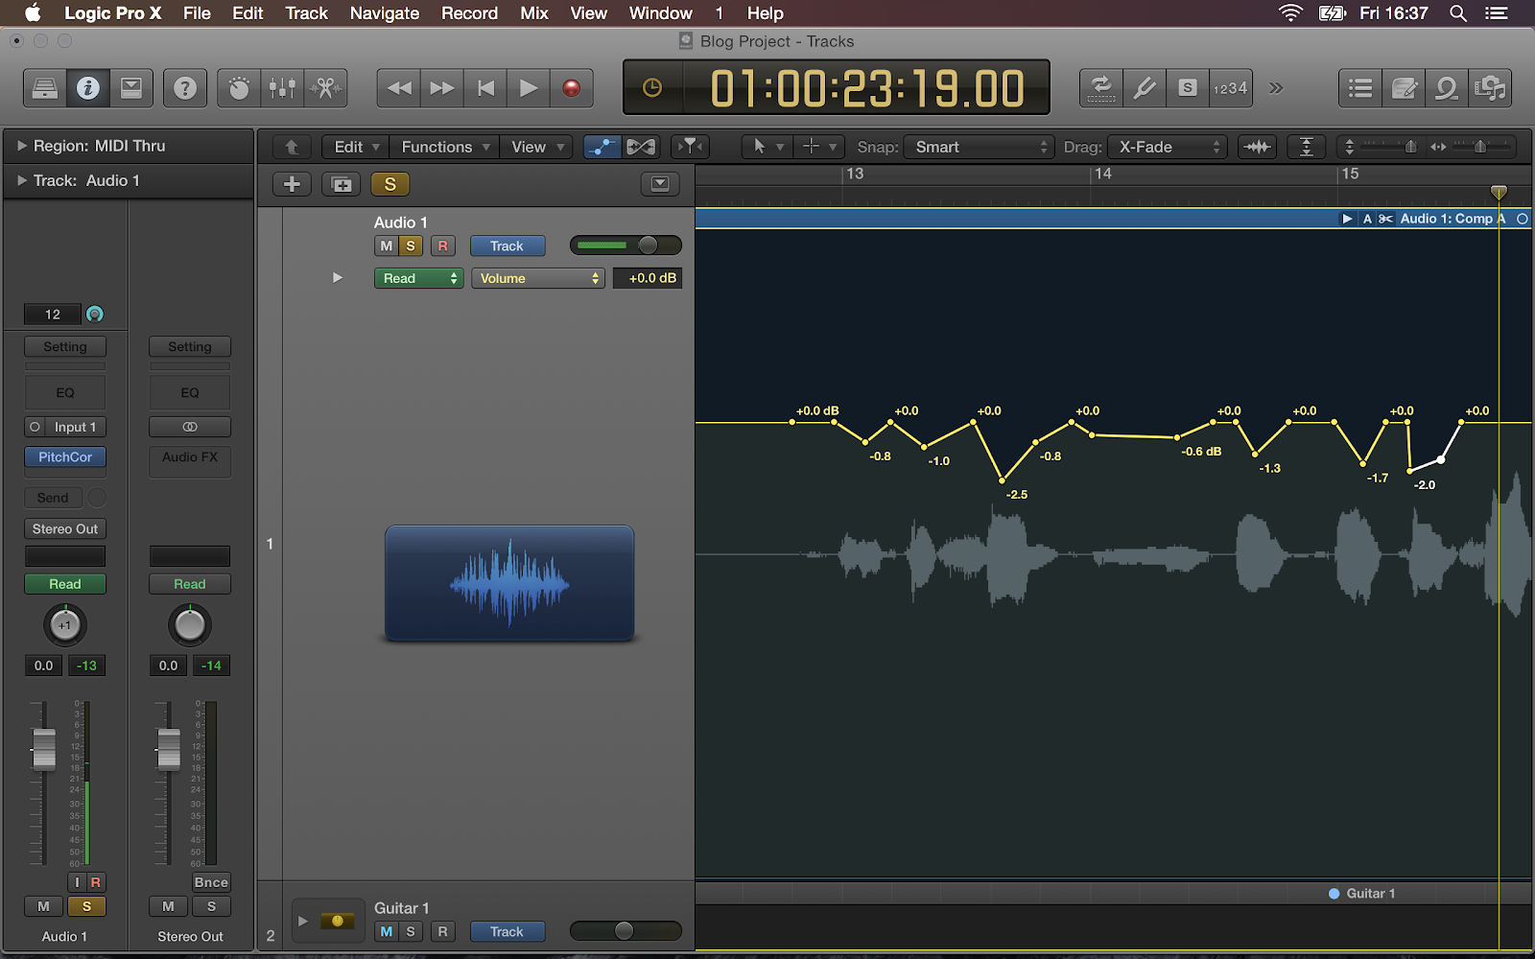The height and width of the screenshot is (959, 1535).
Task: Click the PitchCor plug-in slot
Action: (x=65, y=457)
